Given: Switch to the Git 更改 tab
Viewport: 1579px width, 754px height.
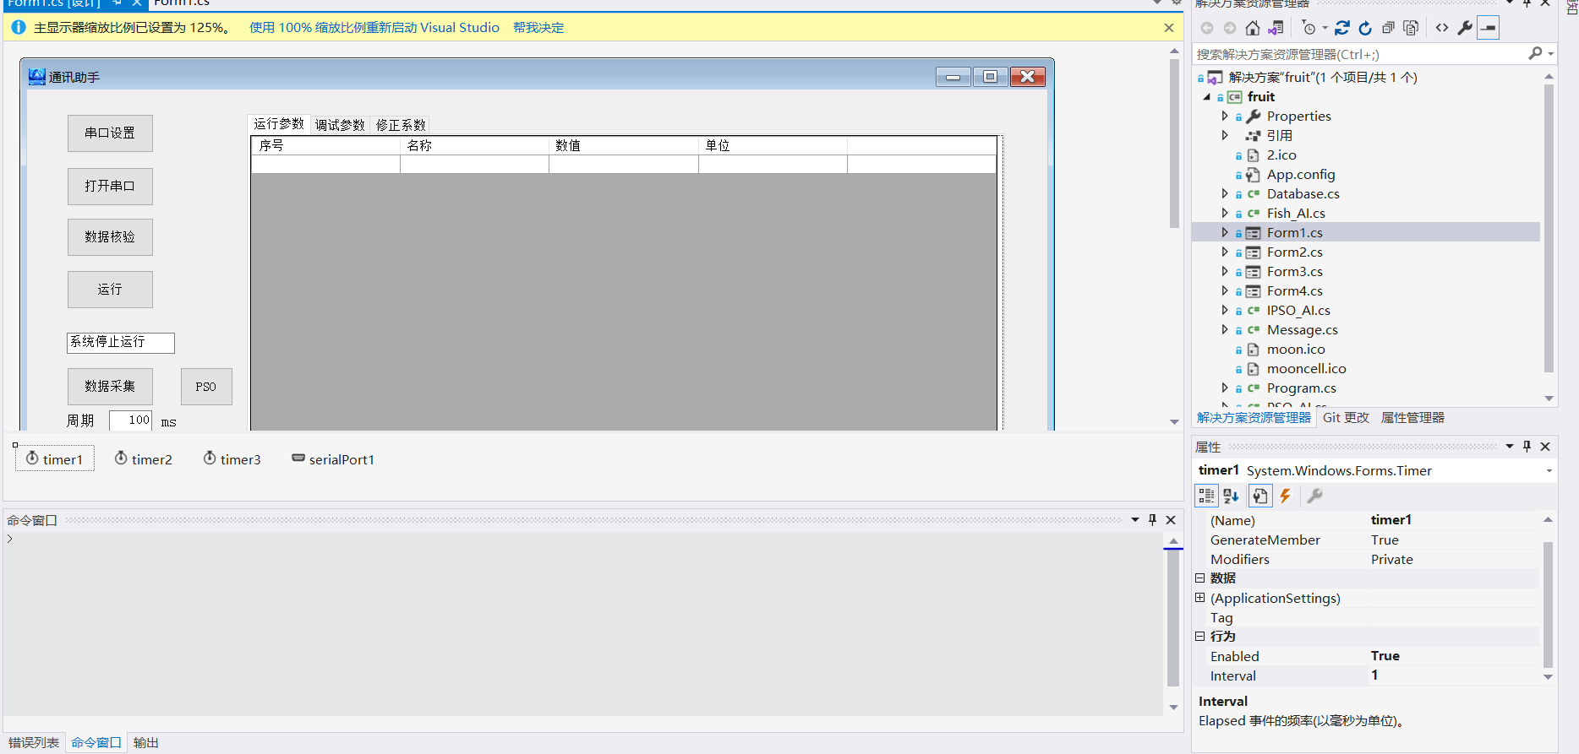Looking at the screenshot, I should click(1346, 418).
